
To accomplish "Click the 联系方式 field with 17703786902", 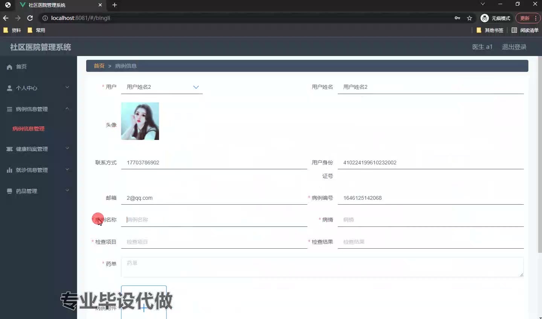I will [214, 163].
